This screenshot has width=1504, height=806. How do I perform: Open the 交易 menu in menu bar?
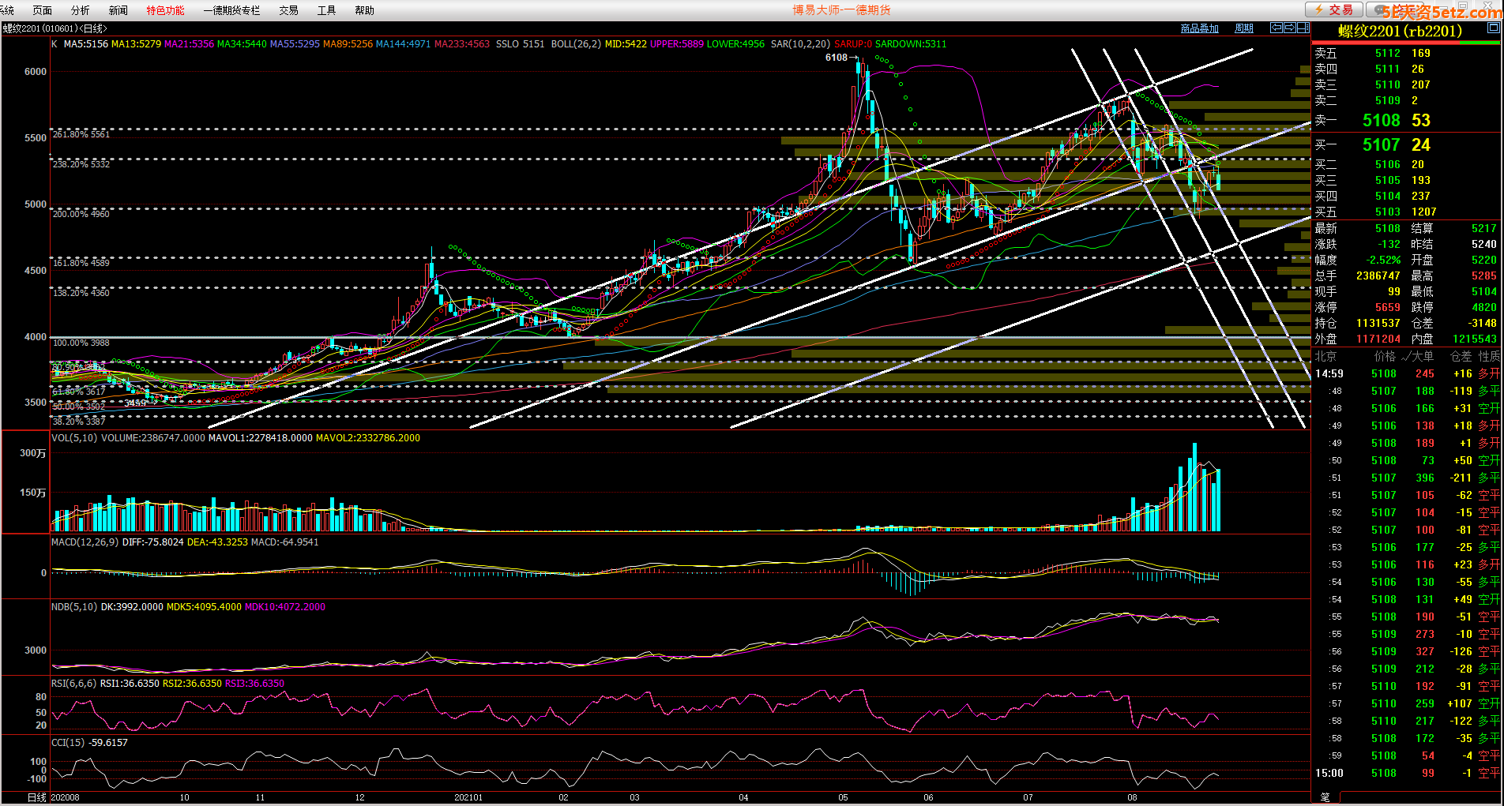[x=288, y=10]
